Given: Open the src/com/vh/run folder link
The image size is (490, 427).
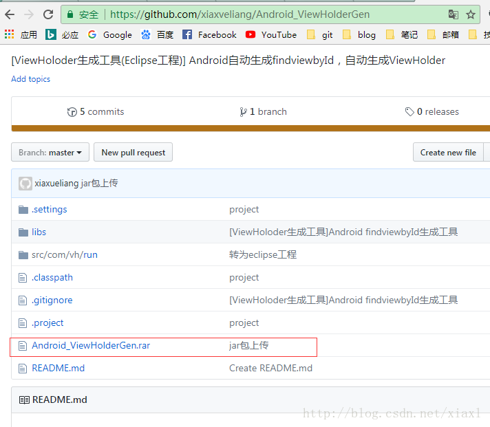Looking at the screenshot, I should click(x=65, y=255).
